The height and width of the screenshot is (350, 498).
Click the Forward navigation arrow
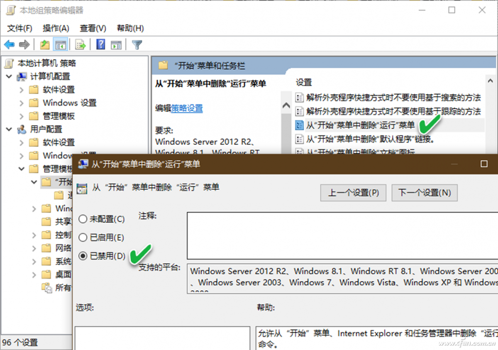click(24, 44)
